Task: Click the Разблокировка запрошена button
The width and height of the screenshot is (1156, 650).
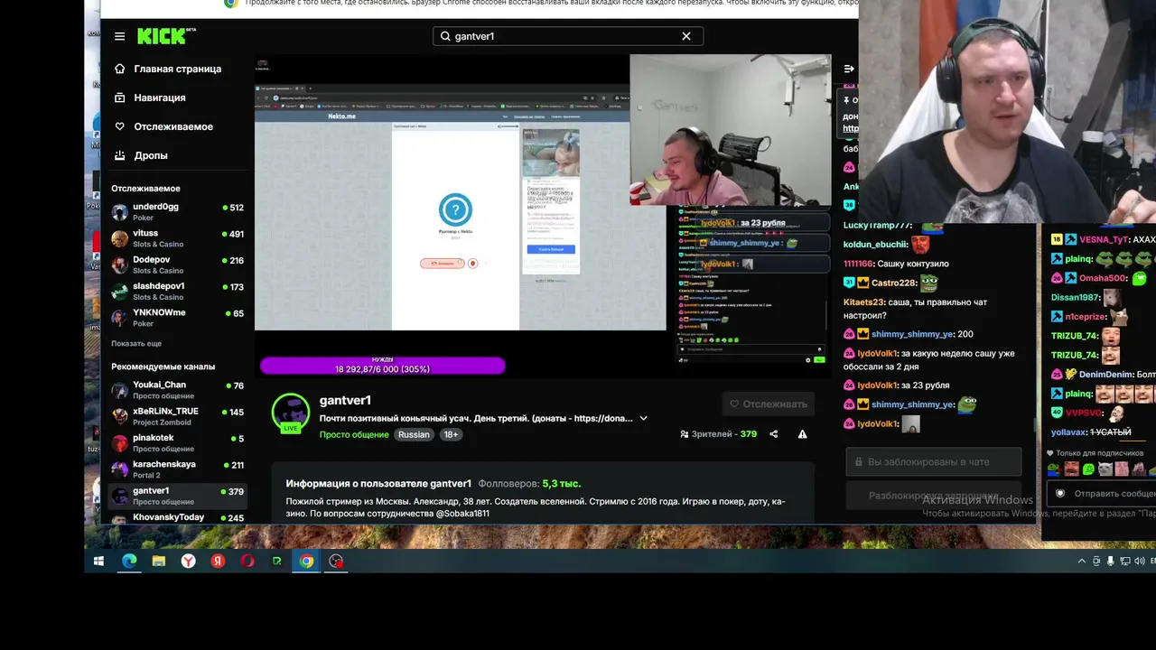Action: (933, 496)
